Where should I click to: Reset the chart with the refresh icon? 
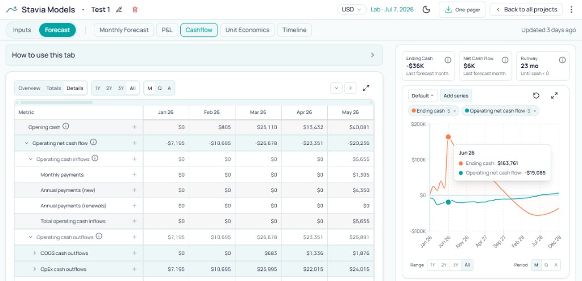(536, 96)
